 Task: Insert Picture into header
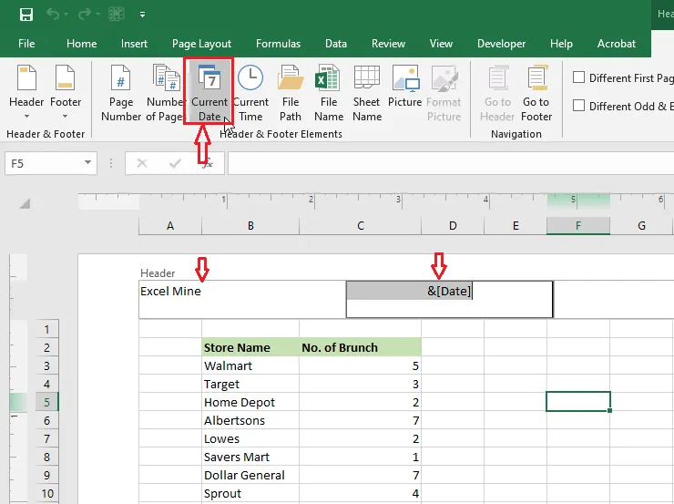pos(405,86)
